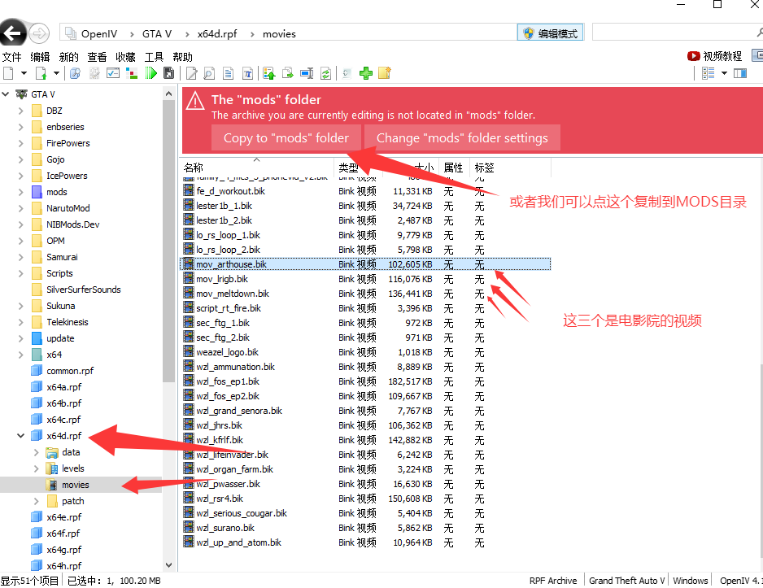The height and width of the screenshot is (588, 763).
Task: Click the new folder star icon
Action: tap(385, 73)
